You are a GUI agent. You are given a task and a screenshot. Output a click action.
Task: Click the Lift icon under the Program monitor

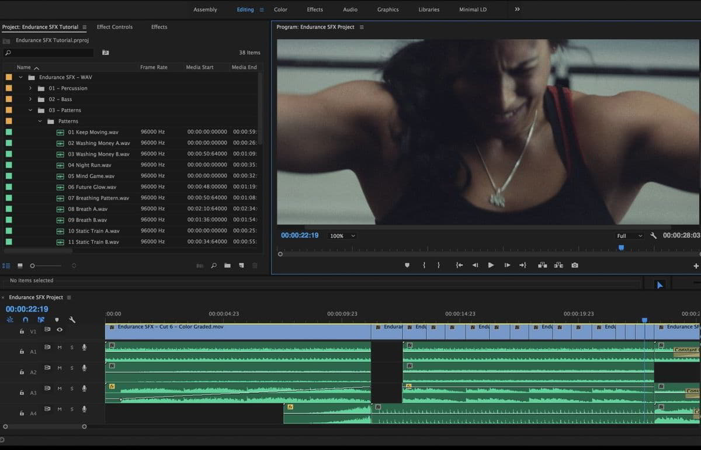542,265
